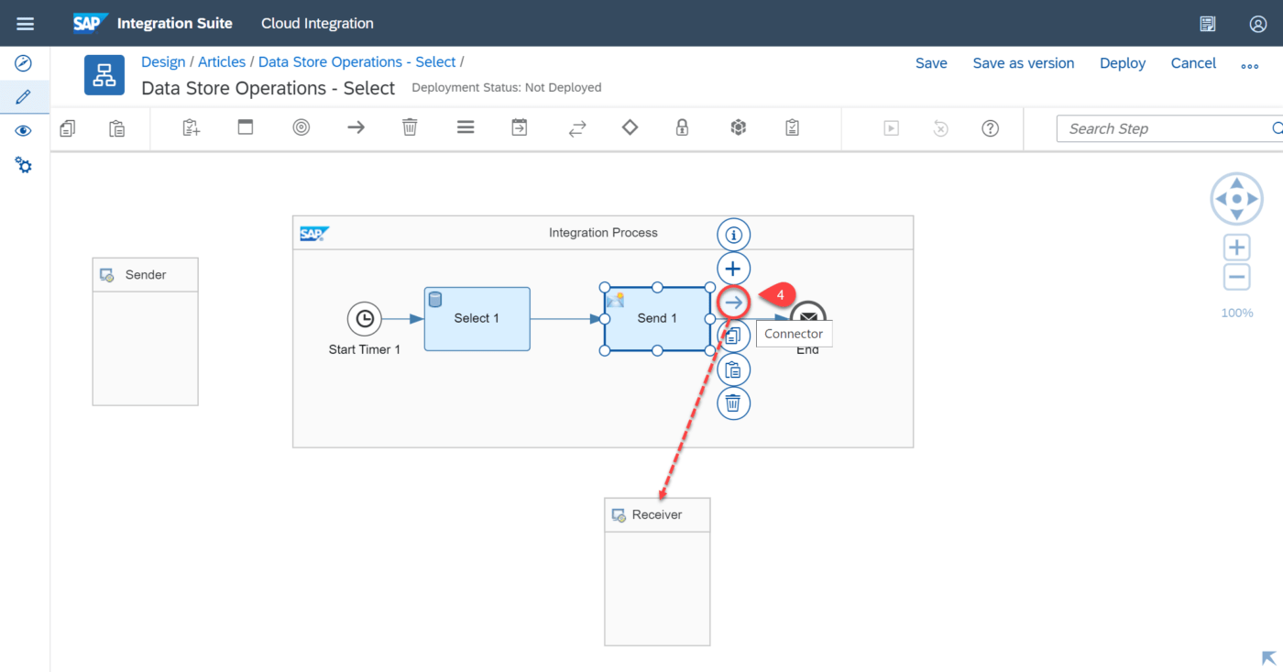Viewport: 1283px width, 672px height.
Task: Click the Delete speed button on Send 1
Action: point(733,402)
